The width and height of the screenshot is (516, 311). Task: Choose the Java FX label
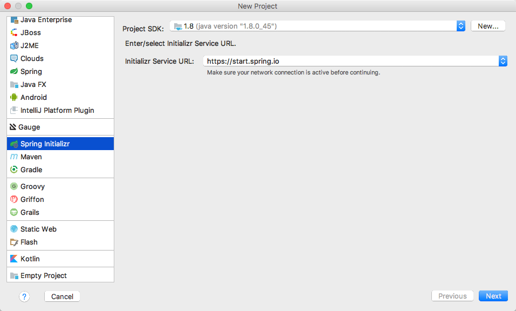point(33,85)
